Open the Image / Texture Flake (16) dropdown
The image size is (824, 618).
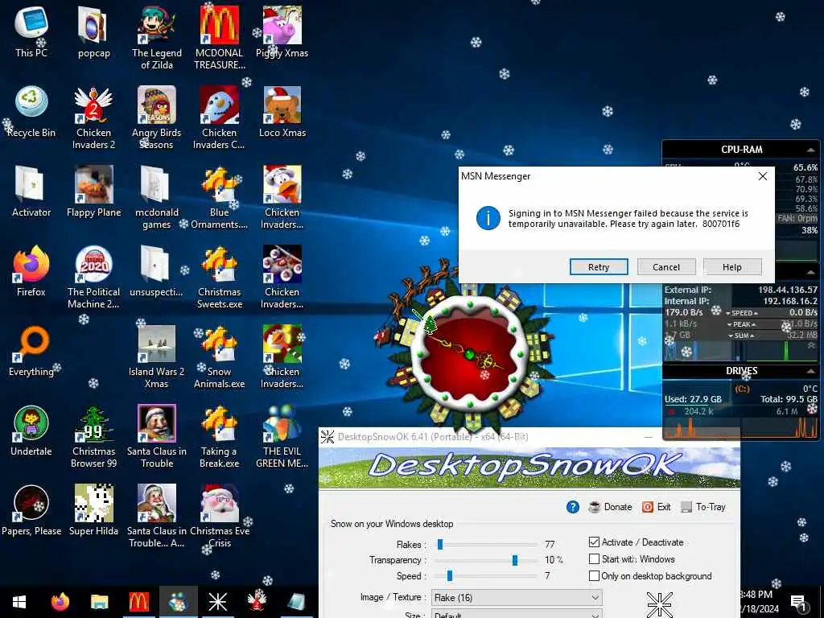coord(517,598)
